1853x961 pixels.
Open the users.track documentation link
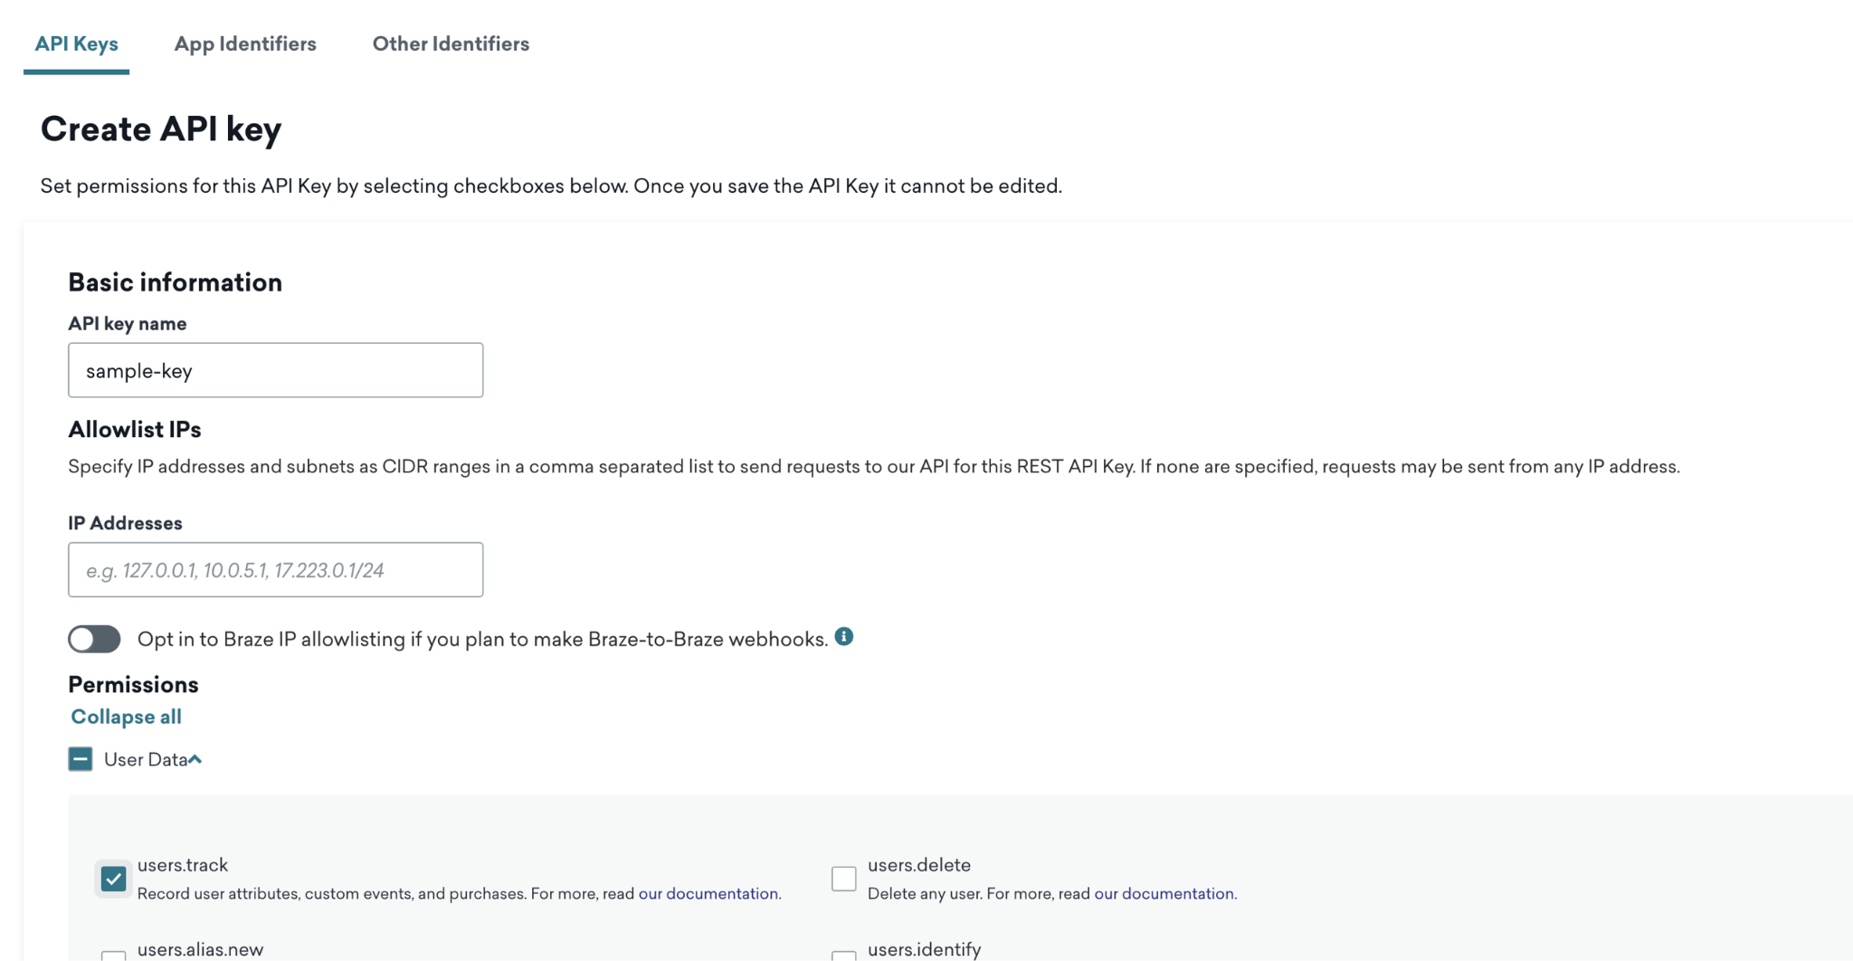click(708, 894)
